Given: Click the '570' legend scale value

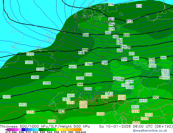Looking at the screenshot, I should [x=64, y=132].
